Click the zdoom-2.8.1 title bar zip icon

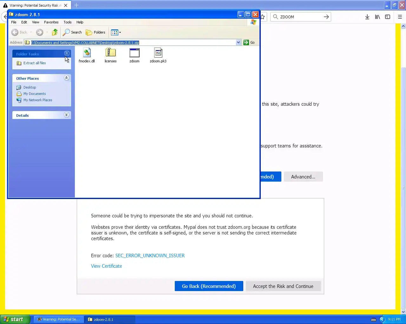tap(11, 15)
